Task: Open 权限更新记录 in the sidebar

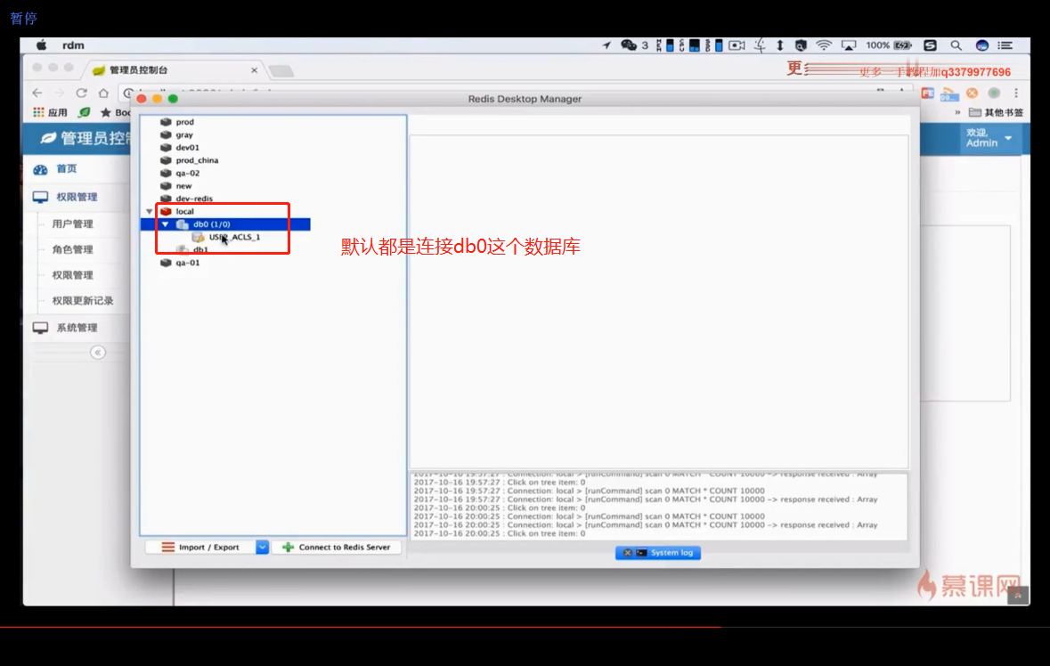Action: click(x=82, y=301)
